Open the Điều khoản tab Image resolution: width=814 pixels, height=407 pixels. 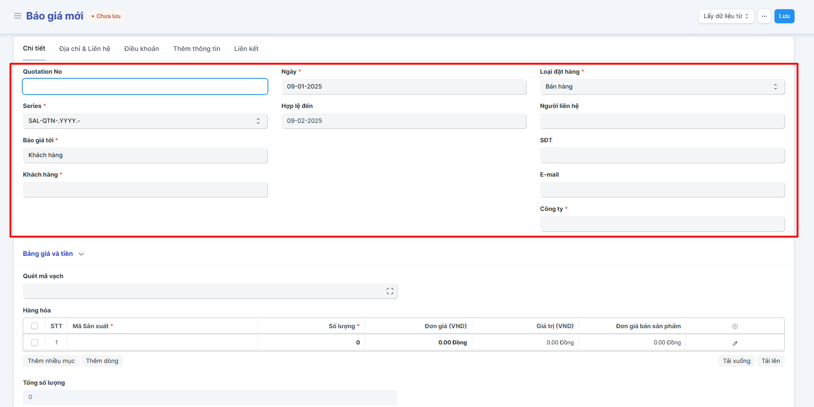point(142,49)
